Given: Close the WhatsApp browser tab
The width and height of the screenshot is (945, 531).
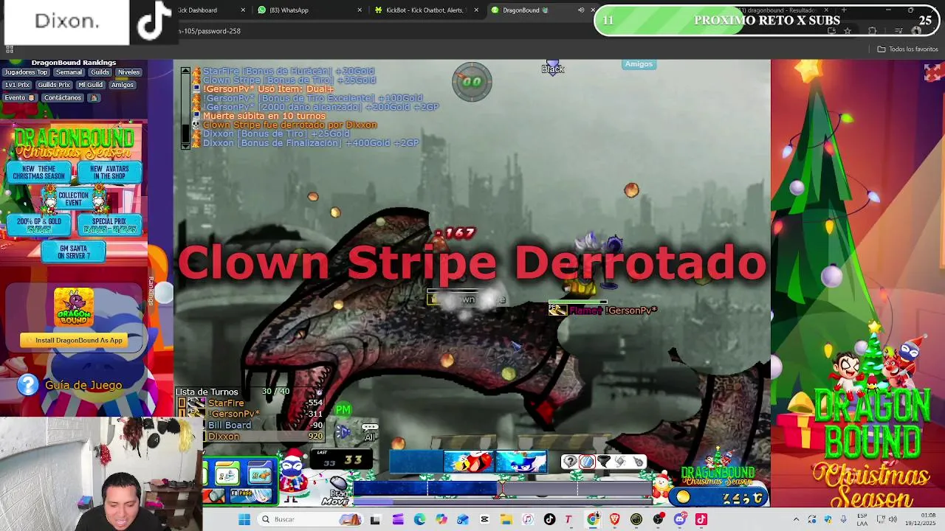Looking at the screenshot, I should 360,10.
